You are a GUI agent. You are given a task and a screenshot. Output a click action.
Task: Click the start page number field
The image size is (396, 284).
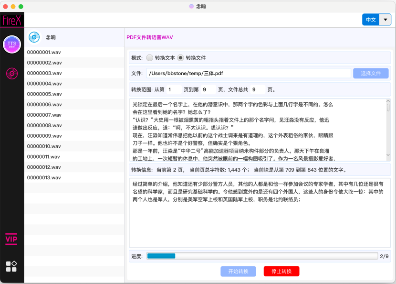174,89
